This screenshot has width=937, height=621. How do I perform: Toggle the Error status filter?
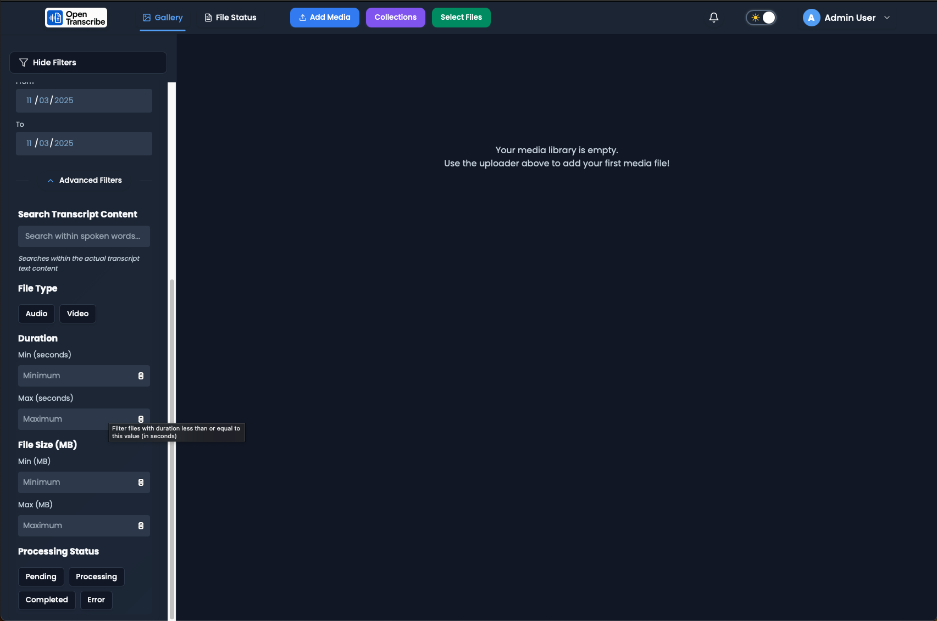[96, 600]
